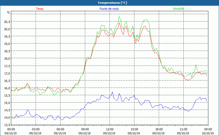Click the 'Temperaturas [°C]' chart title

click(112, 3)
